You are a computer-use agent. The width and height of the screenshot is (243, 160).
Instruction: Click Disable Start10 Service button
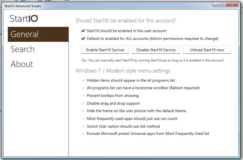pyautogui.click(x=156, y=50)
